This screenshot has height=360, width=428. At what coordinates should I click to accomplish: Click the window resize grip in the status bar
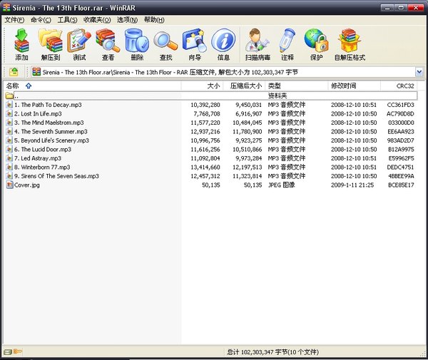coord(424,354)
